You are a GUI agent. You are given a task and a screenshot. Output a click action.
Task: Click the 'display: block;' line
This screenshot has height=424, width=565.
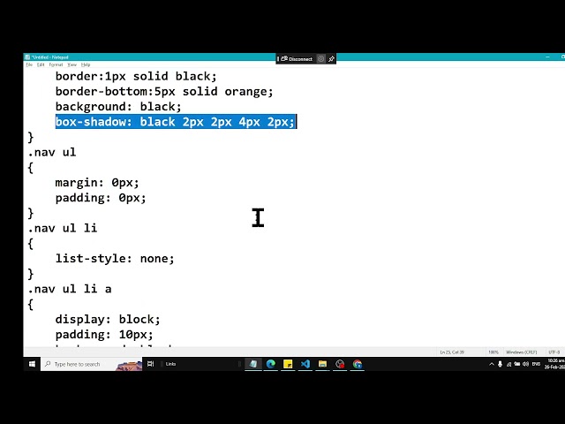click(x=108, y=320)
